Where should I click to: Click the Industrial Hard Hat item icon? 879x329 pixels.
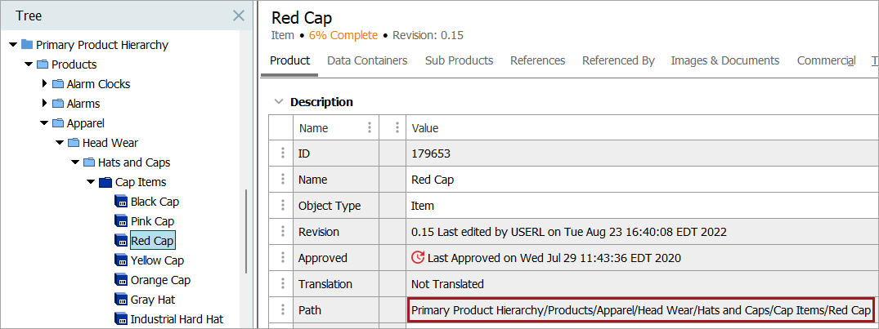pos(121,319)
